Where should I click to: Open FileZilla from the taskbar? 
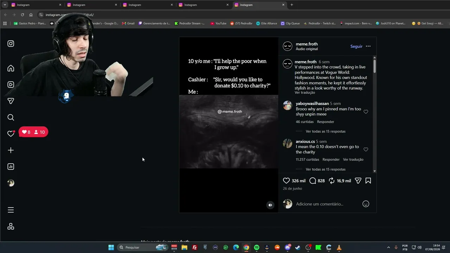pos(195,247)
